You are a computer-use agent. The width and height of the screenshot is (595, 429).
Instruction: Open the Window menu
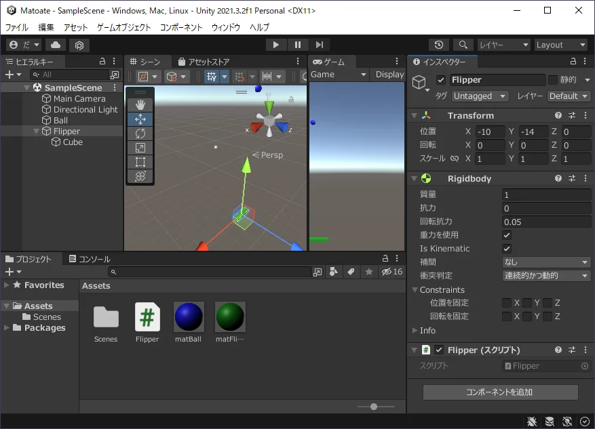226,27
